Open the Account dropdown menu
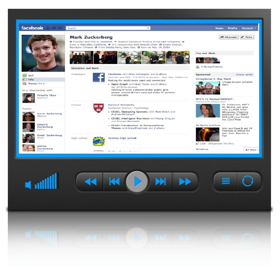Image resolution: width=280 pixels, height=269 pixels. [x=249, y=28]
